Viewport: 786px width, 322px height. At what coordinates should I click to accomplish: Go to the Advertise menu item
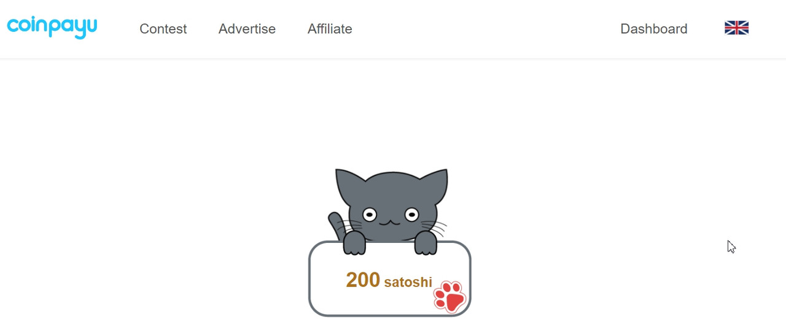click(x=247, y=29)
